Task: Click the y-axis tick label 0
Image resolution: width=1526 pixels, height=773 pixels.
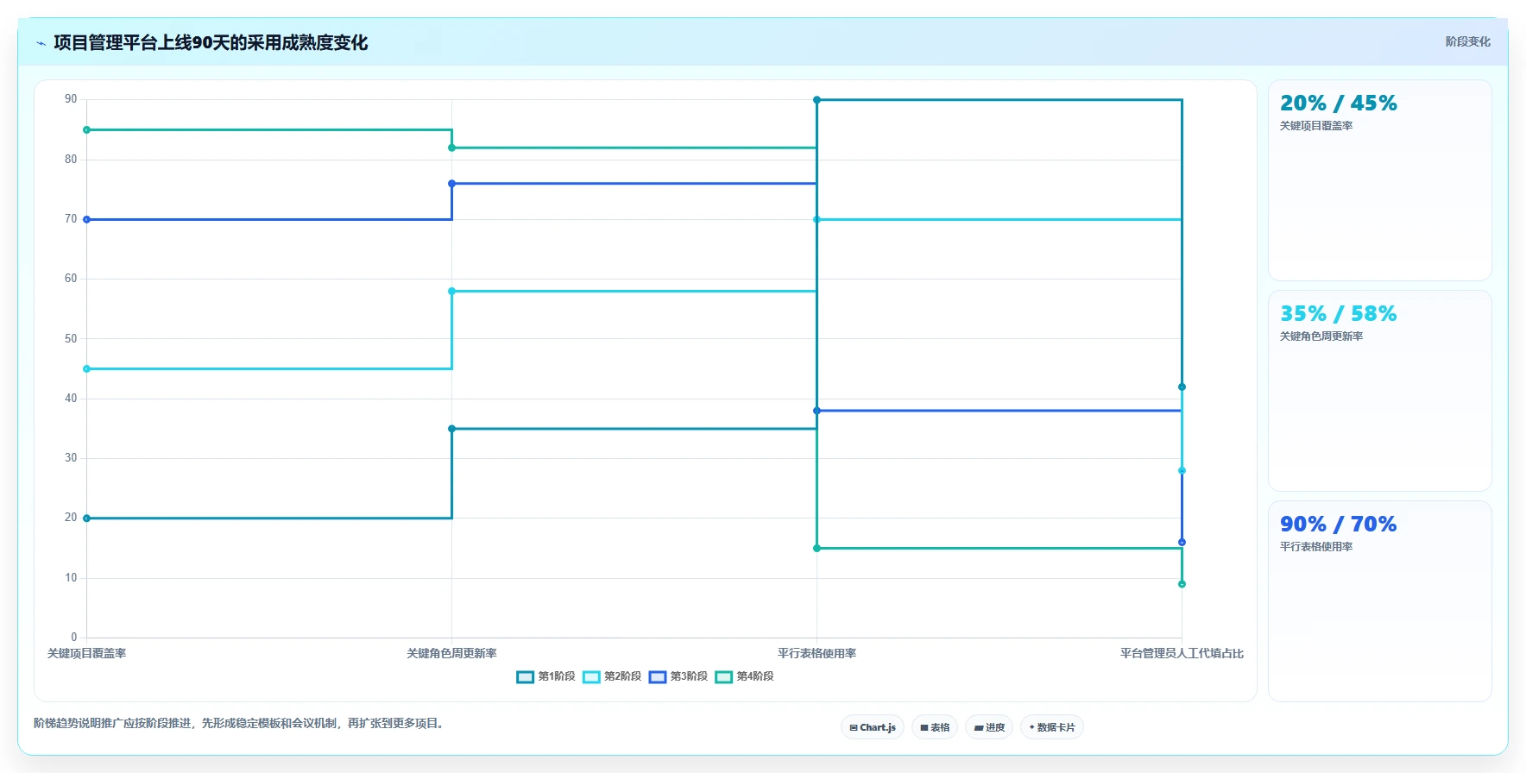Action: tap(73, 638)
